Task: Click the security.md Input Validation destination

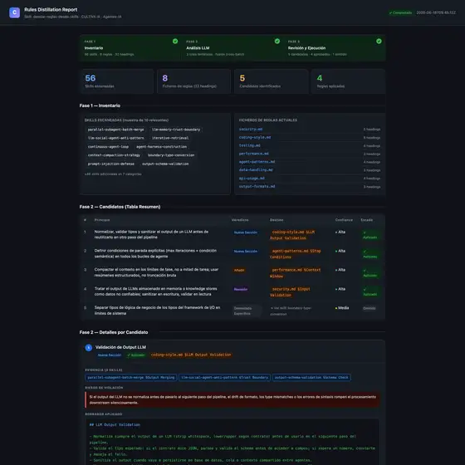Action: point(291,292)
